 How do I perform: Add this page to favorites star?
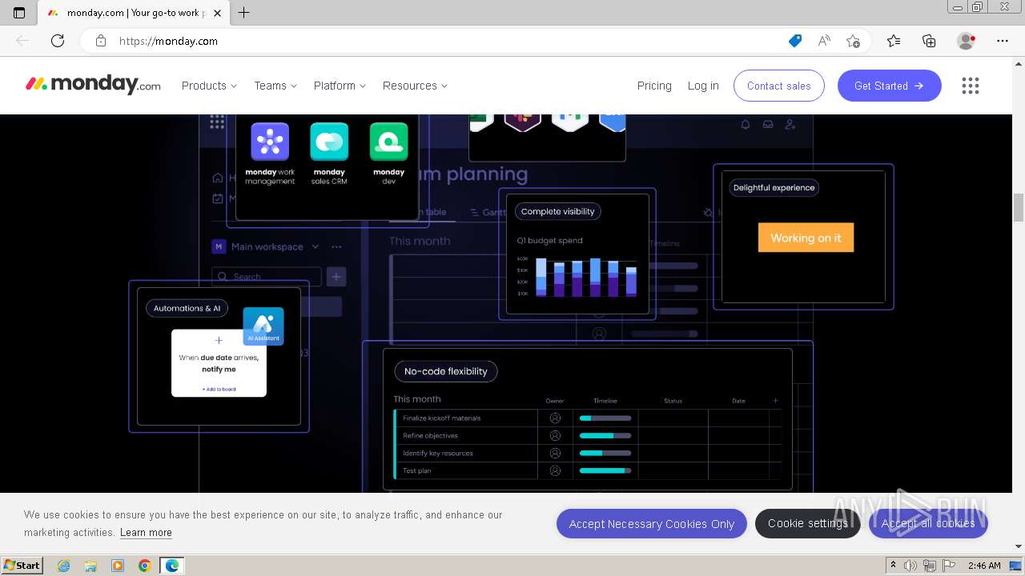[853, 41]
